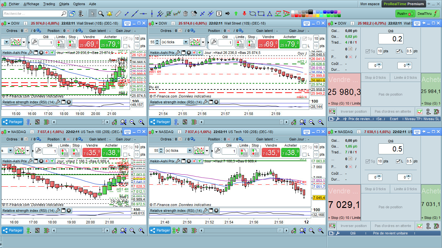Viewport: 442px width, 248px height.
Task: Click Vendre 25 980,3 in DOW order ticket
Action: (344, 89)
